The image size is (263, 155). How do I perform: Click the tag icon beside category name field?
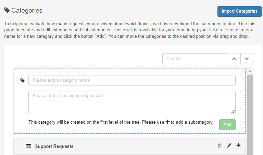[x=23, y=81]
